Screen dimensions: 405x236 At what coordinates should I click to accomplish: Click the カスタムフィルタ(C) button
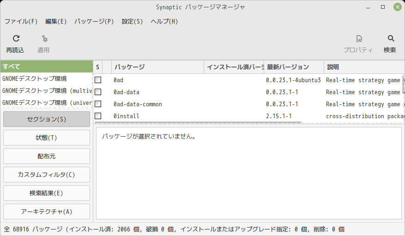coord(47,175)
